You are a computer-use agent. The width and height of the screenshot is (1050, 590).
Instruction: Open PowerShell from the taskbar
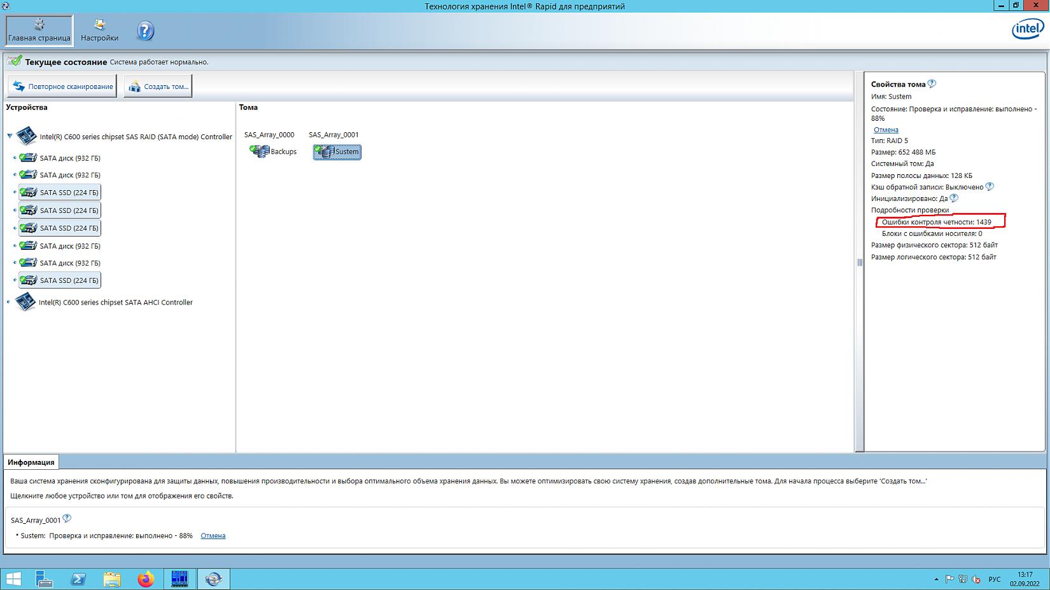click(x=78, y=579)
